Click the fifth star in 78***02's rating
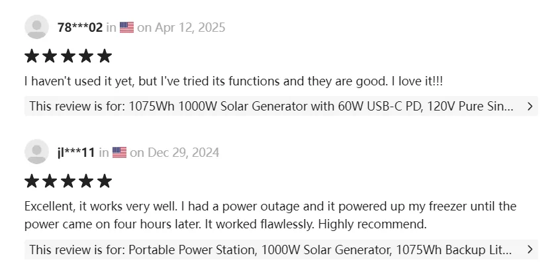This screenshot has width=560, height=276. (x=105, y=56)
